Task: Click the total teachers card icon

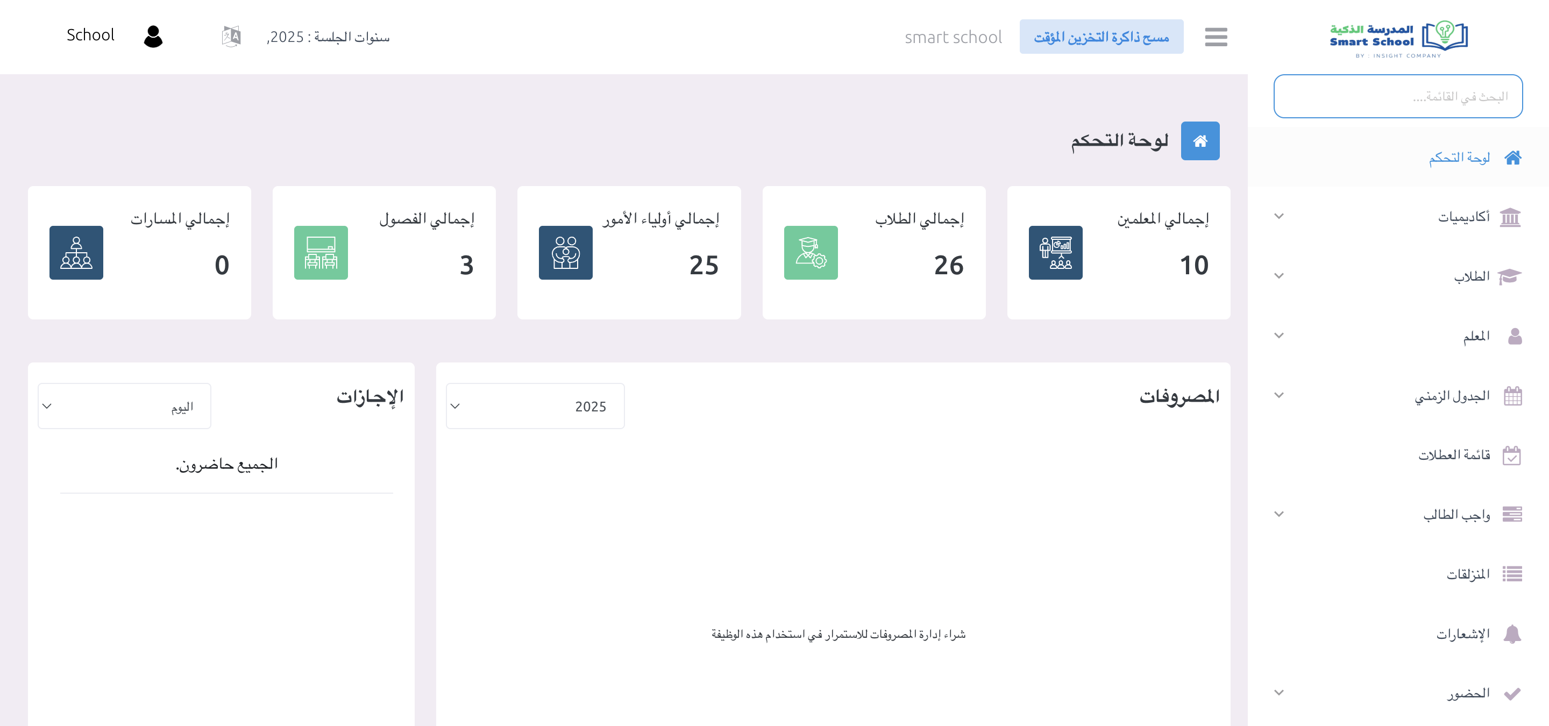Action: coord(1055,252)
